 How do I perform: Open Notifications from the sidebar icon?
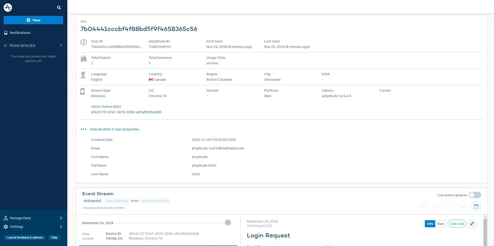pyautogui.click(x=6, y=33)
